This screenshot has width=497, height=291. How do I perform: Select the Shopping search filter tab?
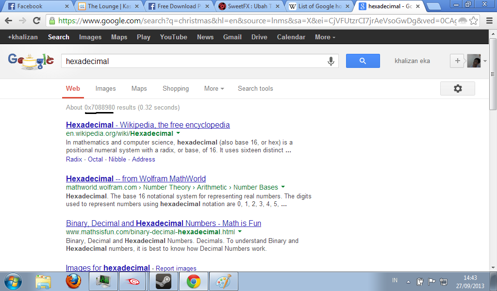(176, 89)
